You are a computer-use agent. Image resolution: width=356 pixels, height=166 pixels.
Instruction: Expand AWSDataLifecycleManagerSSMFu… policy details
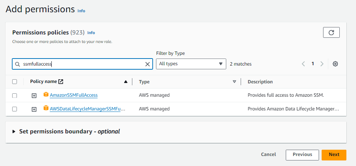[34, 110]
